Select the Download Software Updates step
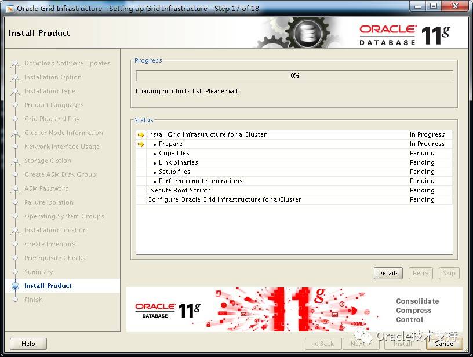The width and height of the screenshot is (473, 357). pos(67,63)
